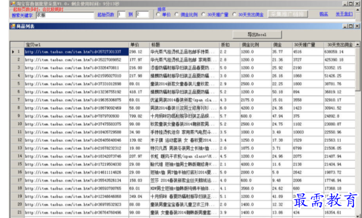Sort by the 宝贝url column header
The width and height of the screenshot is (362, 218).
(x=76, y=44)
